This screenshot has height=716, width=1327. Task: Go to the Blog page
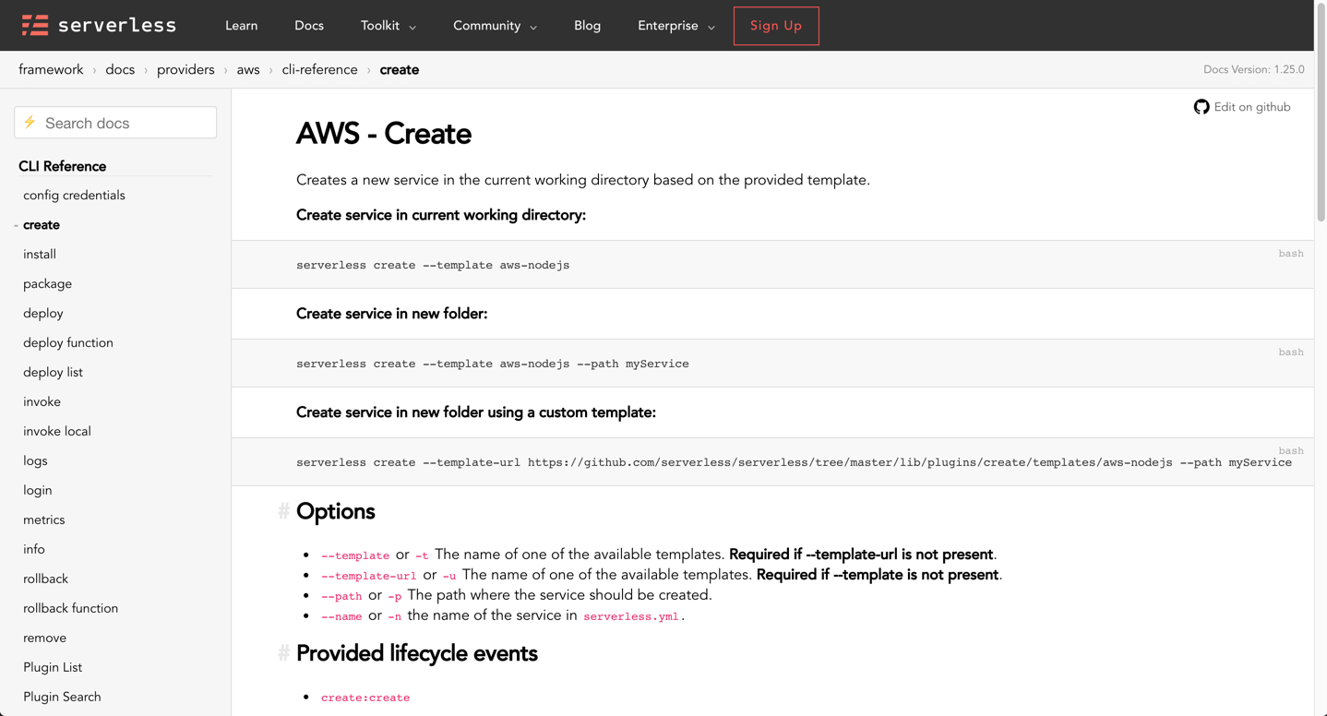588,26
